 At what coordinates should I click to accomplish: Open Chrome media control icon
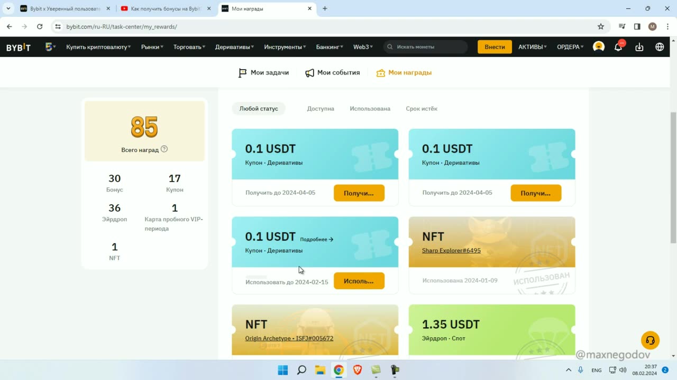tap(623, 26)
